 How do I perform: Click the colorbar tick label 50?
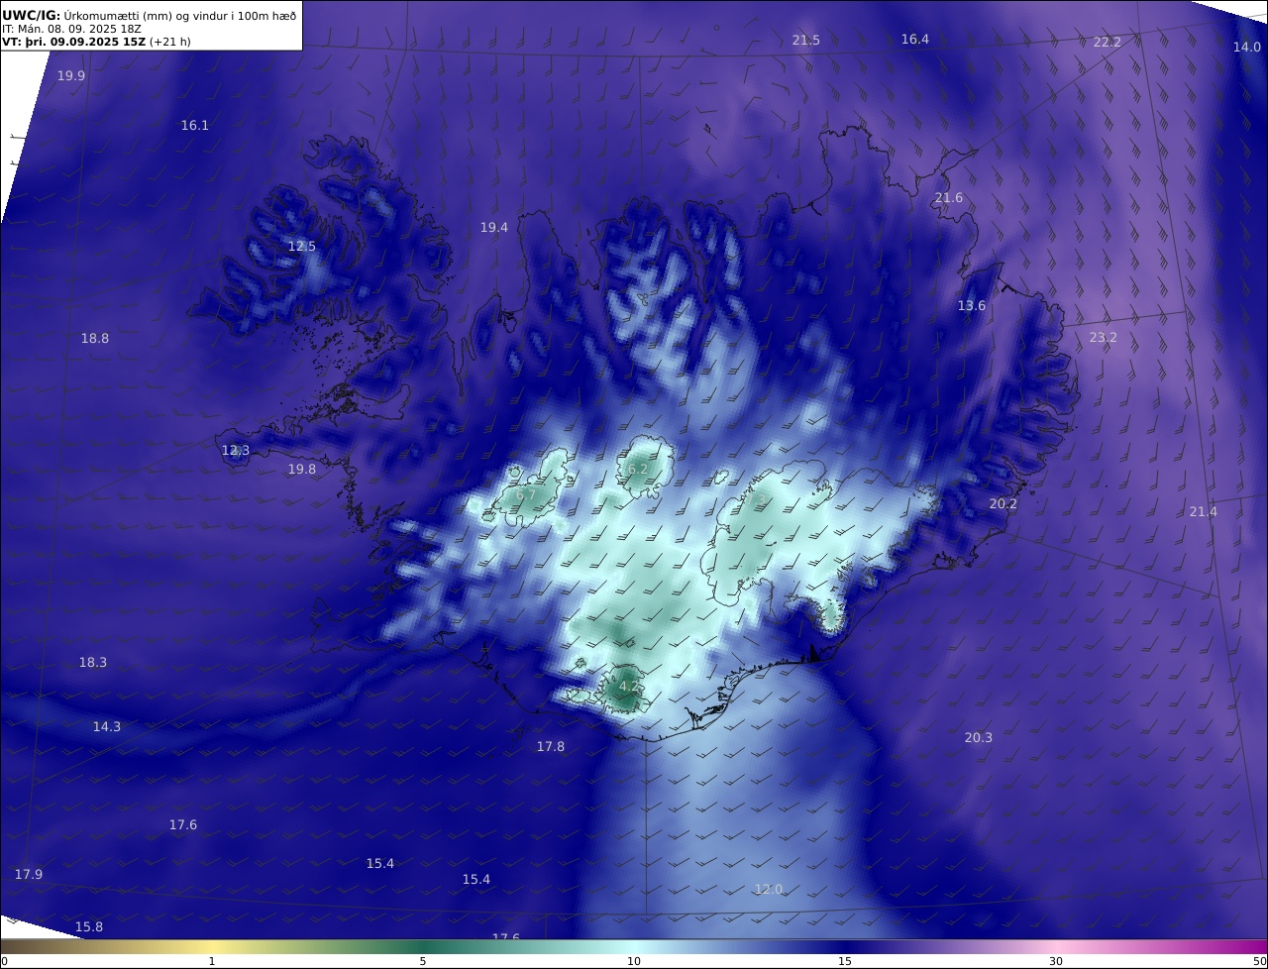tap(1260, 961)
